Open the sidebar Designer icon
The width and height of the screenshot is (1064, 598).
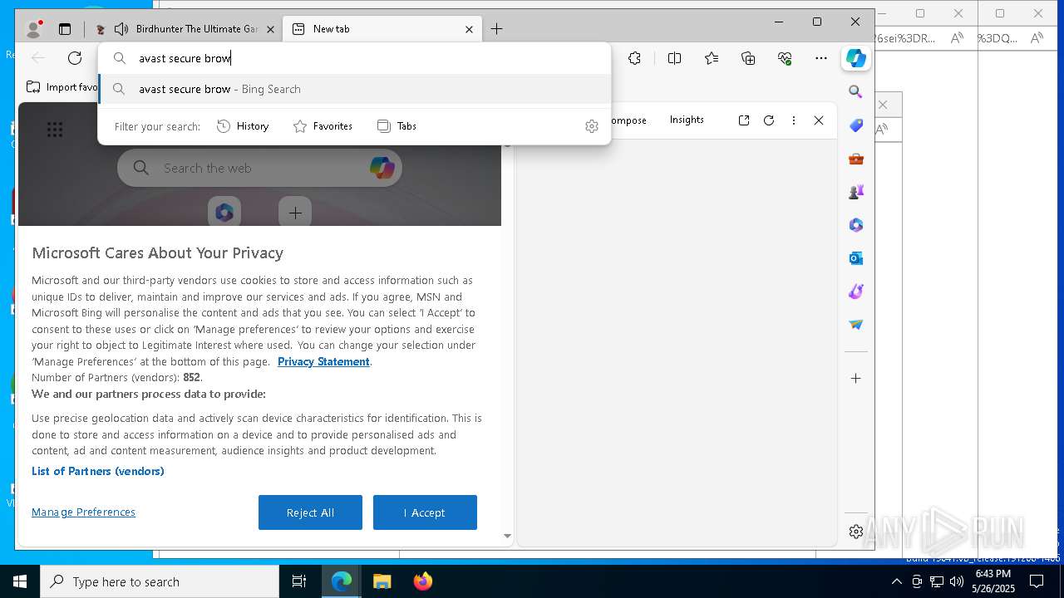pyautogui.click(x=856, y=292)
